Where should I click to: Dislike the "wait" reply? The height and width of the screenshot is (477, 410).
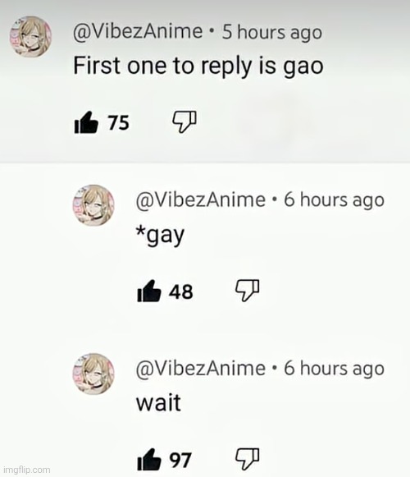[248, 459]
